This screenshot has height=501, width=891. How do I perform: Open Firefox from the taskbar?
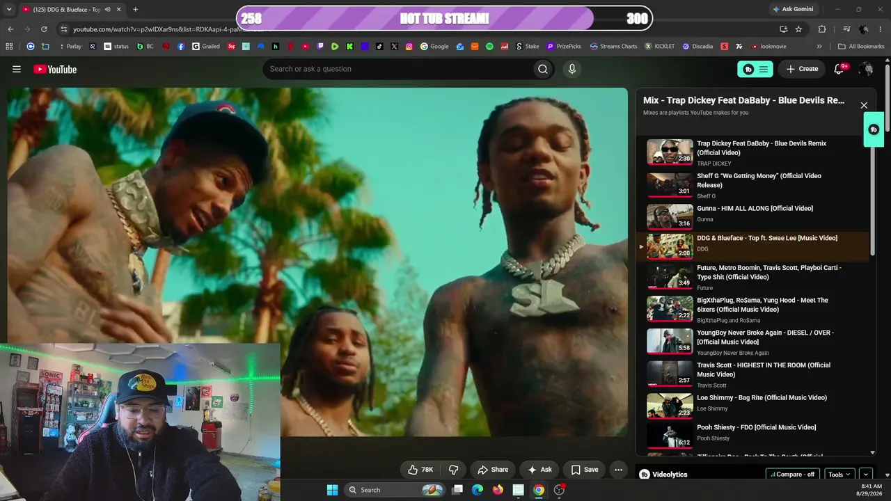tap(498, 490)
